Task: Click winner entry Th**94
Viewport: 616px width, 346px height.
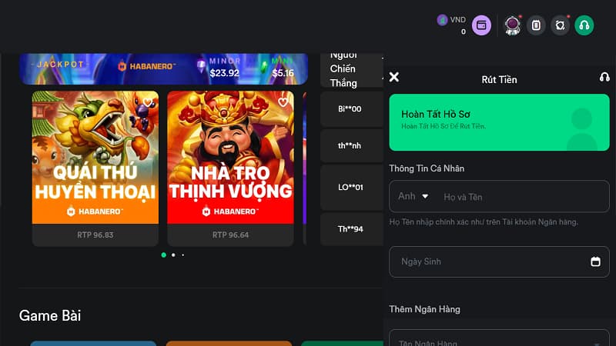Action: (352, 229)
